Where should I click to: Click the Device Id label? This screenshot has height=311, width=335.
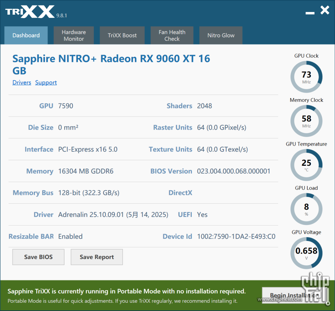[177, 236]
